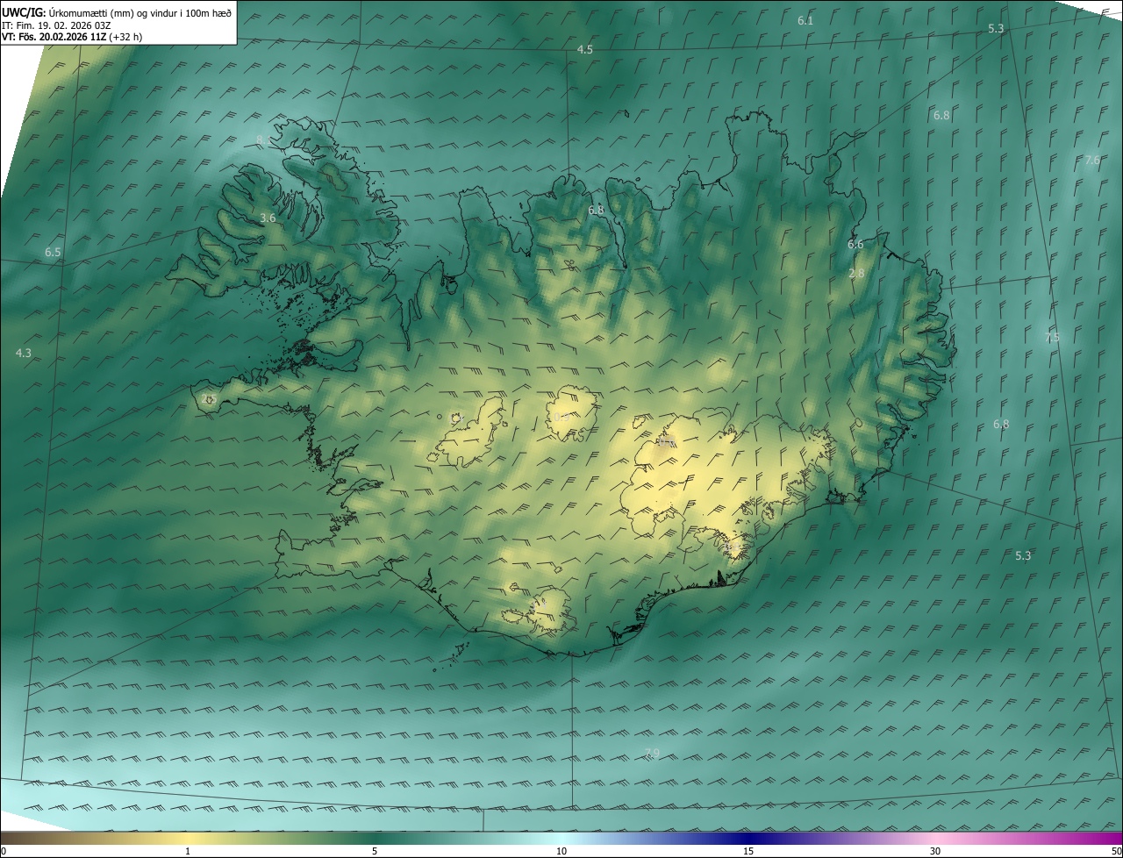Viewport: 1123px width, 858px height.
Task: Click the colour scale label '15'
Action: point(748,852)
